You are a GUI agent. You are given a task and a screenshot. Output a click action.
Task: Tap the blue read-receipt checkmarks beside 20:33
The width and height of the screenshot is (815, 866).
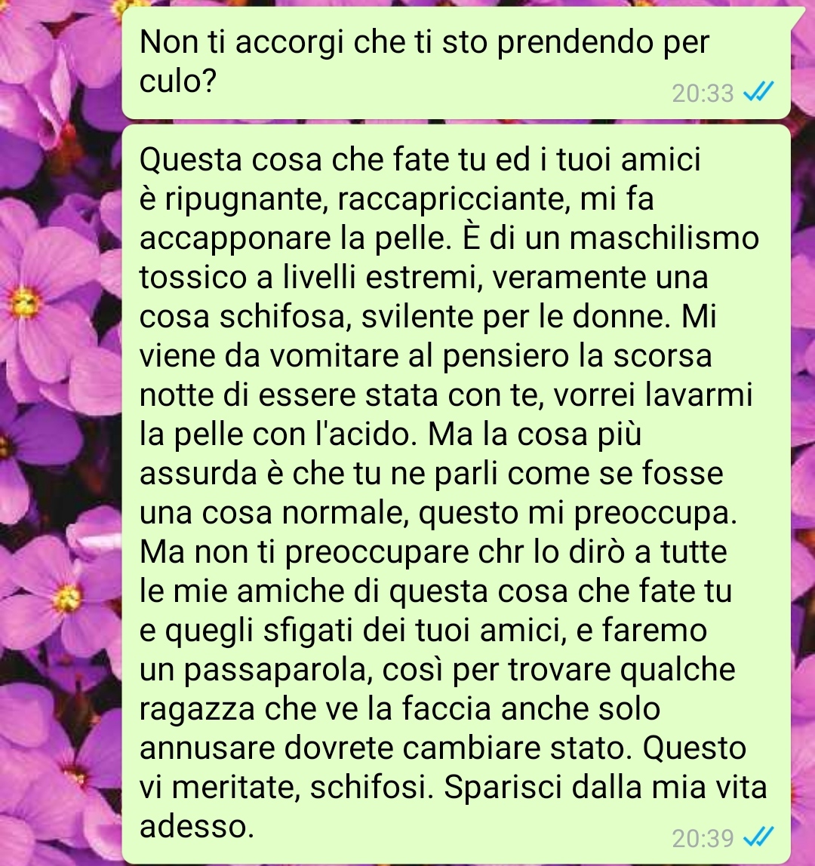758,92
